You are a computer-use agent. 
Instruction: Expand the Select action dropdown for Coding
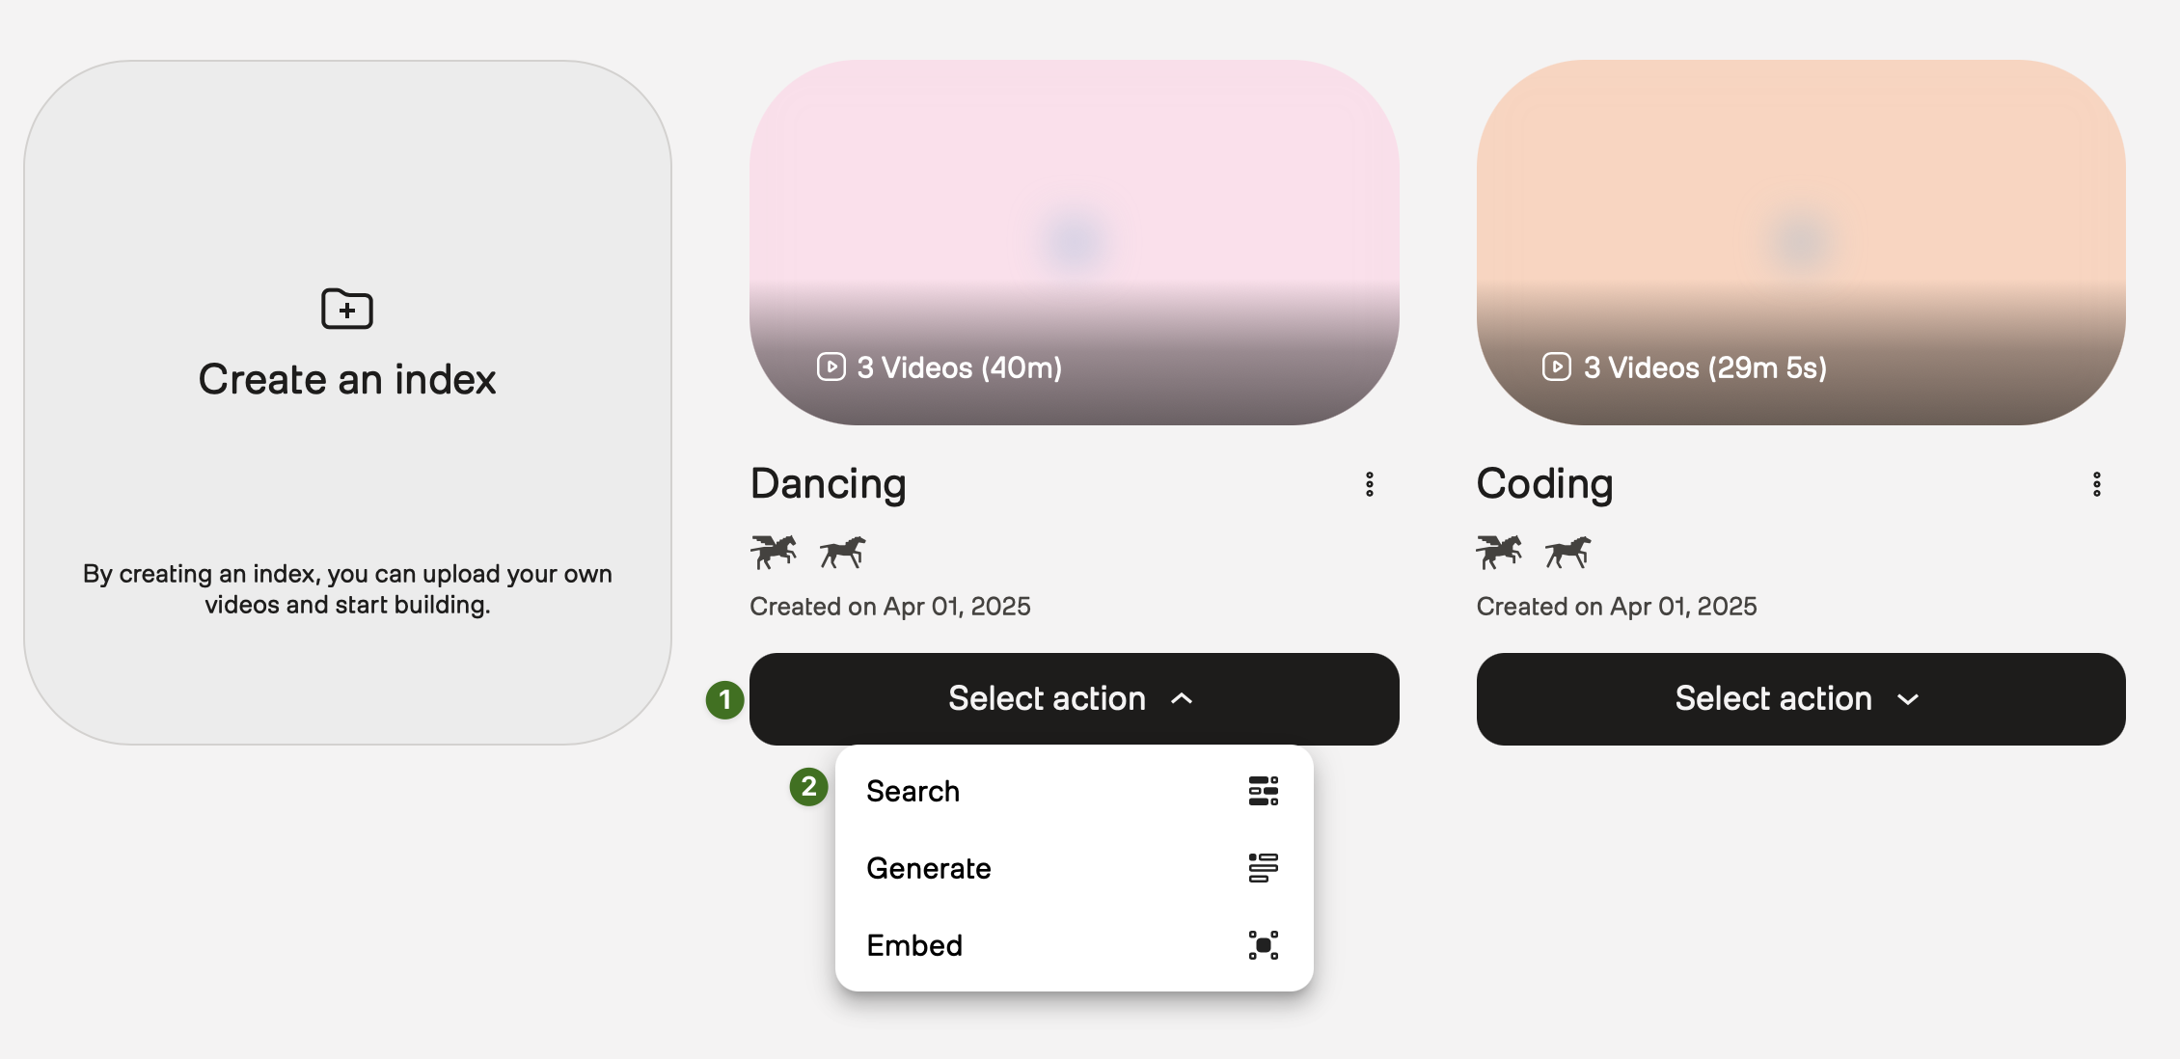(1801, 699)
